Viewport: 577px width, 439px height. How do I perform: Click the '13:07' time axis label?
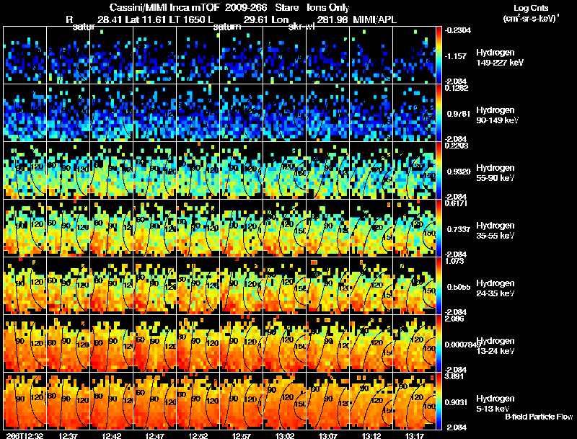coord(328,435)
